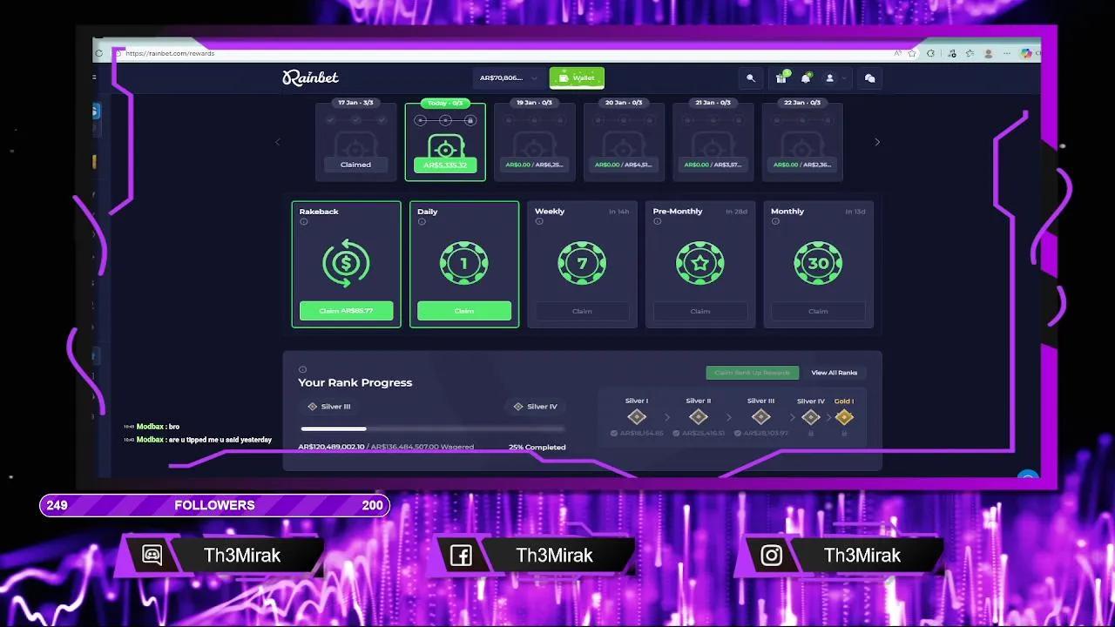Viewport: 1115px width, 627px height.
Task: Select the 19 Jan reward card
Action: point(534,142)
